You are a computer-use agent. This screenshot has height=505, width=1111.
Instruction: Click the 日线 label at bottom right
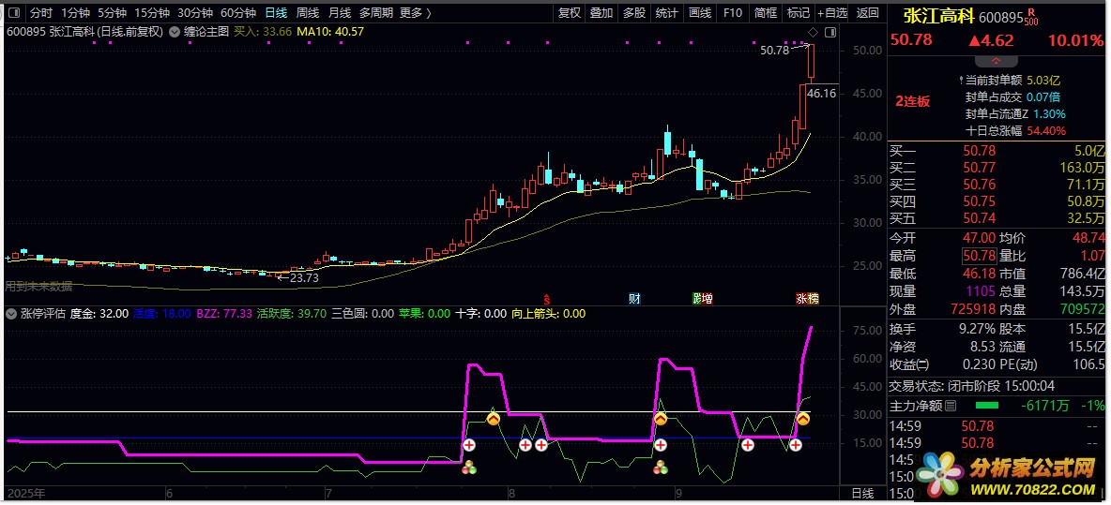861,493
